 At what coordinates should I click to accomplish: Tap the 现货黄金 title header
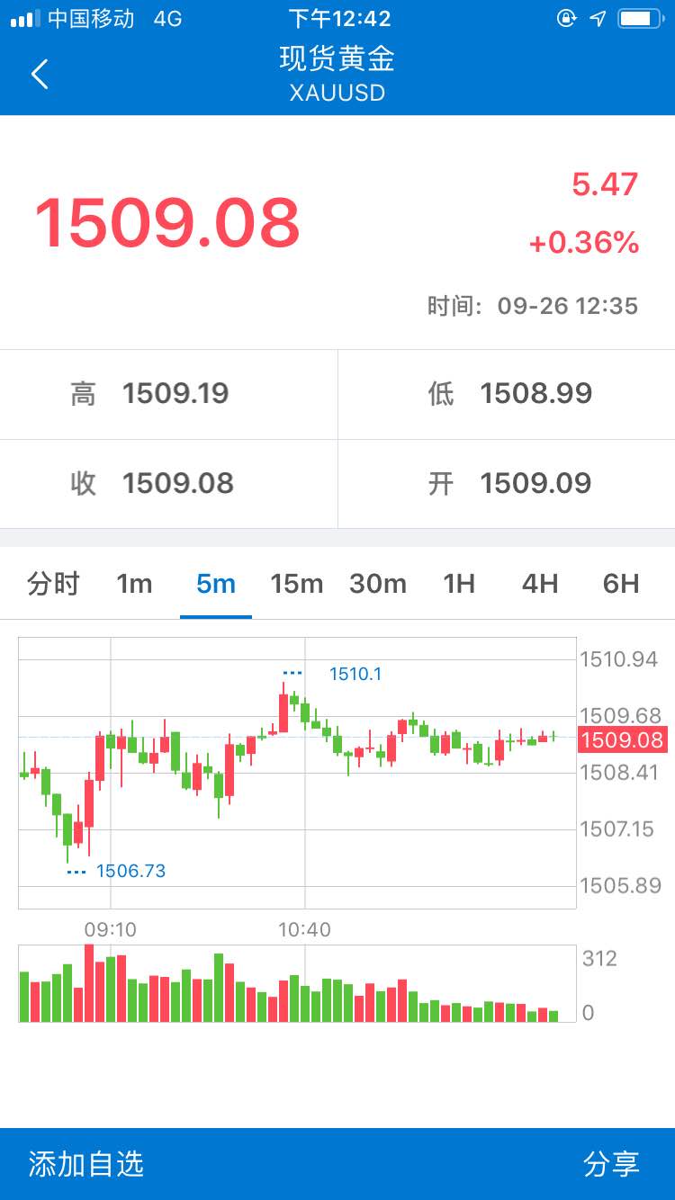pos(337,59)
